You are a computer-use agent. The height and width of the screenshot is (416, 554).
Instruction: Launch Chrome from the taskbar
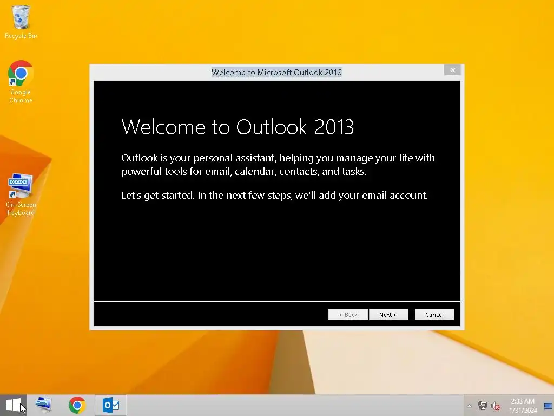click(x=77, y=405)
